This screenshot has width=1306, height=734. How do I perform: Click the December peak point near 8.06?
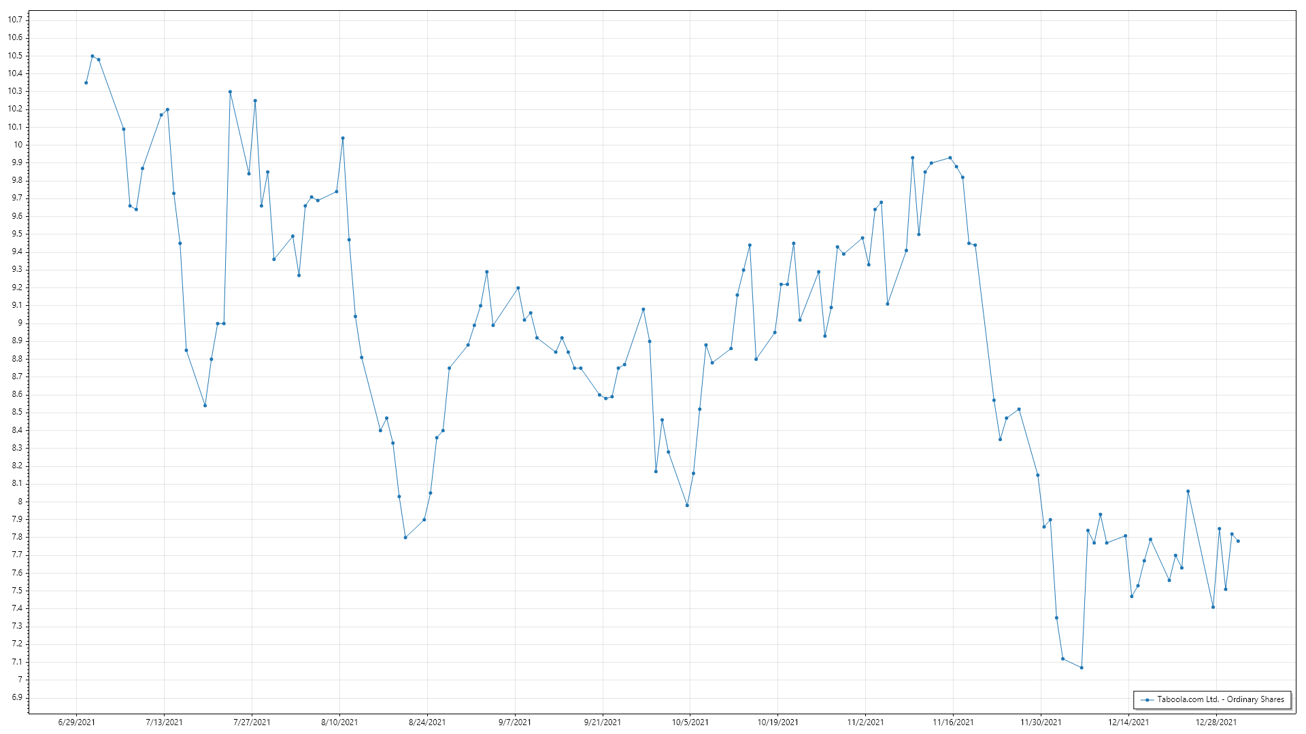[1188, 491]
